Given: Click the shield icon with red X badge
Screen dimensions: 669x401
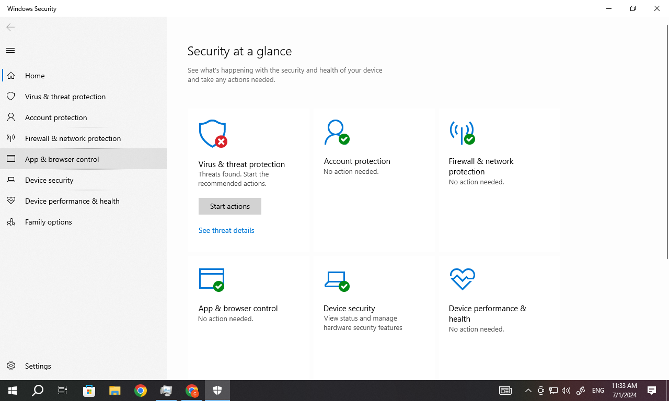Looking at the screenshot, I should coord(213,134).
